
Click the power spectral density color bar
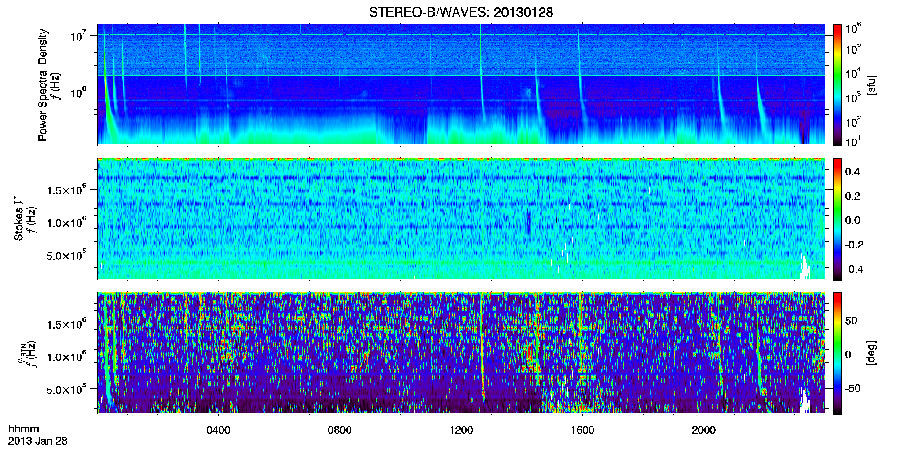tap(837, 85)
